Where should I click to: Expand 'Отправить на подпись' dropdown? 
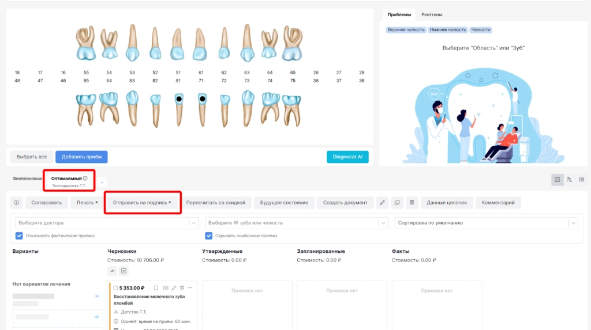click(142, 203)
